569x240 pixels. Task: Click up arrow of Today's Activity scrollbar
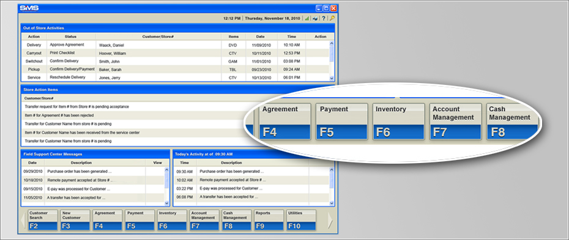tap(331, 169)
